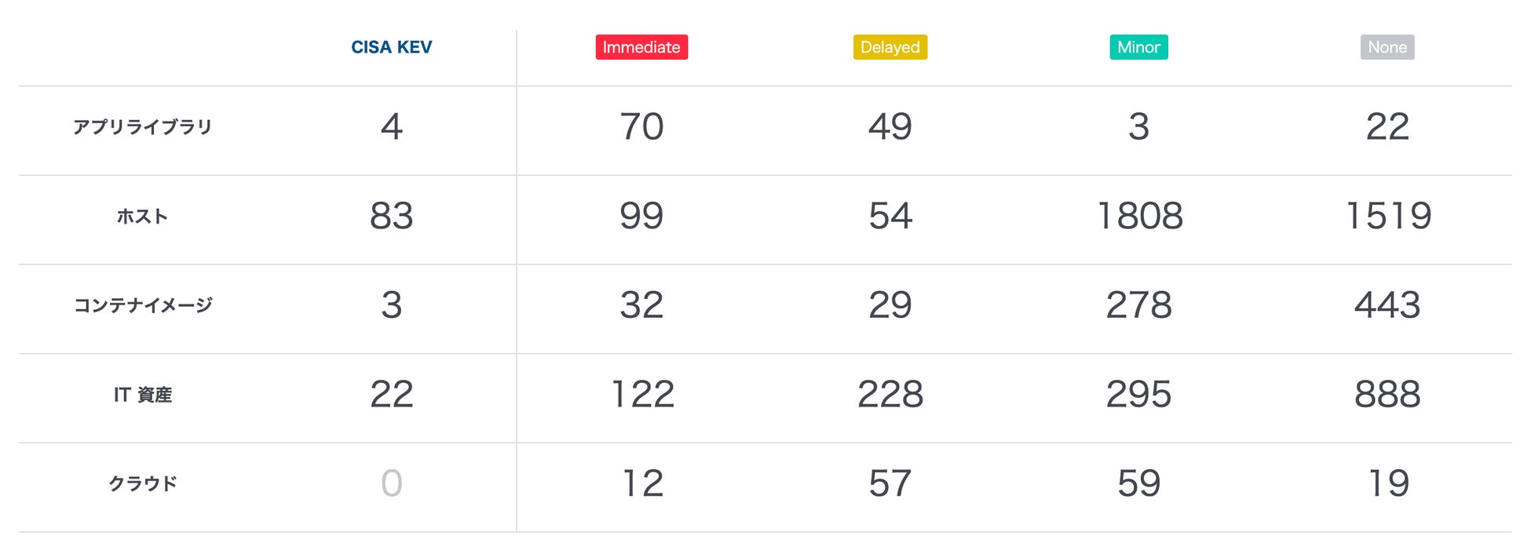Viewport: 1531px width, 554px height.
Task: Select the teal Minor badge
Action: pos(1138,47)
